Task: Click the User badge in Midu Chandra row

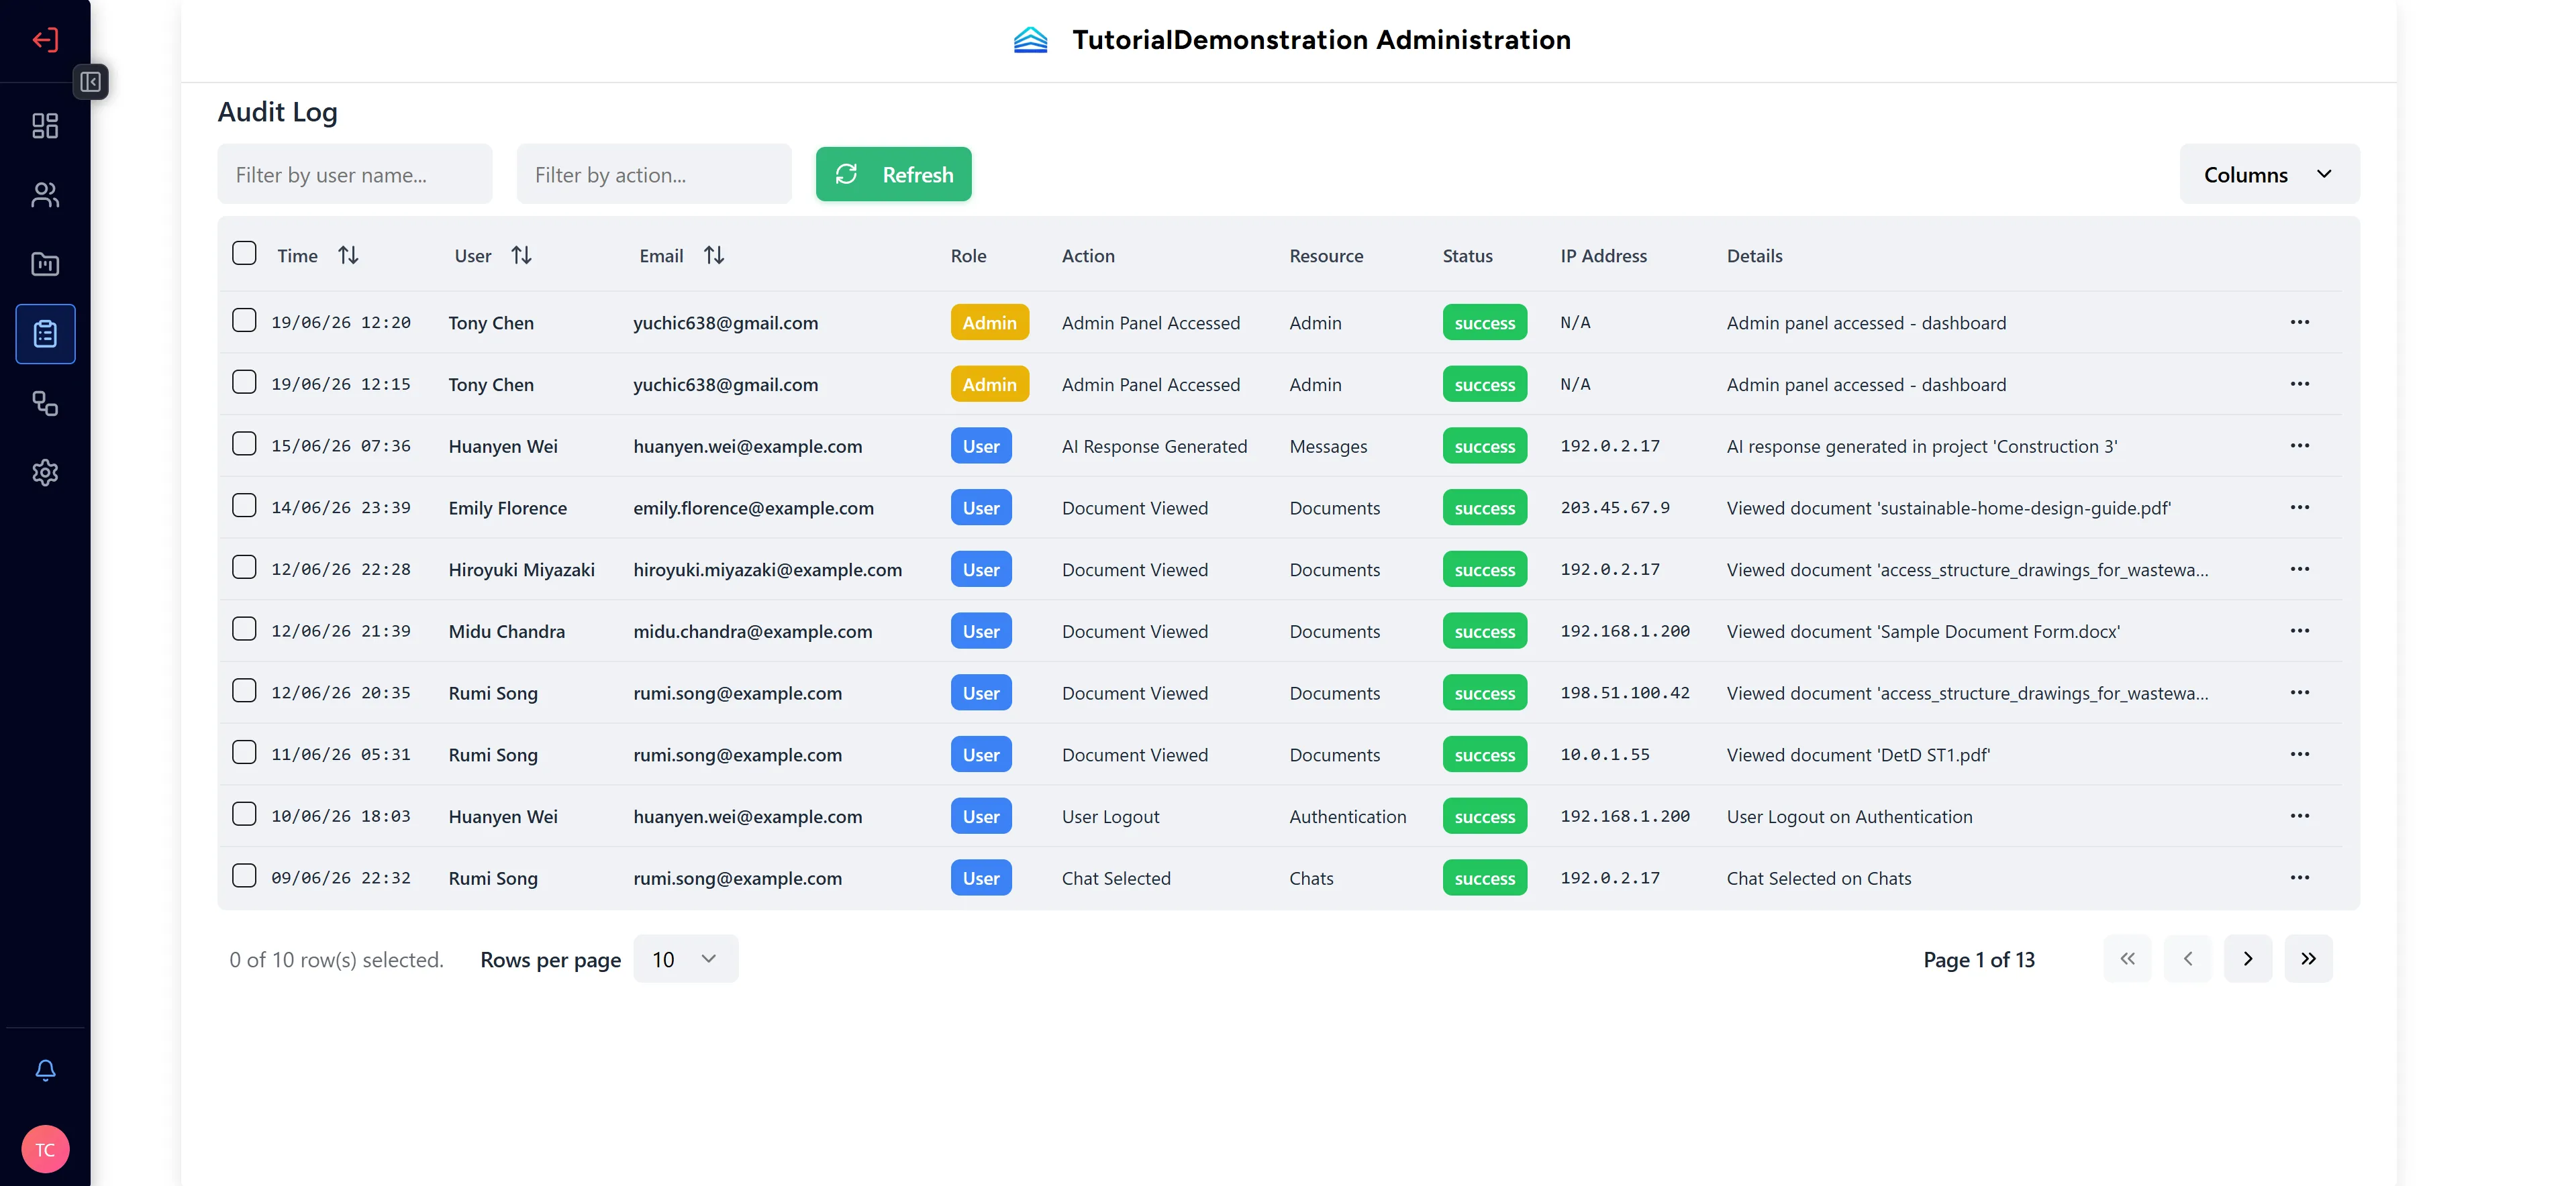Action: (980, 631)
